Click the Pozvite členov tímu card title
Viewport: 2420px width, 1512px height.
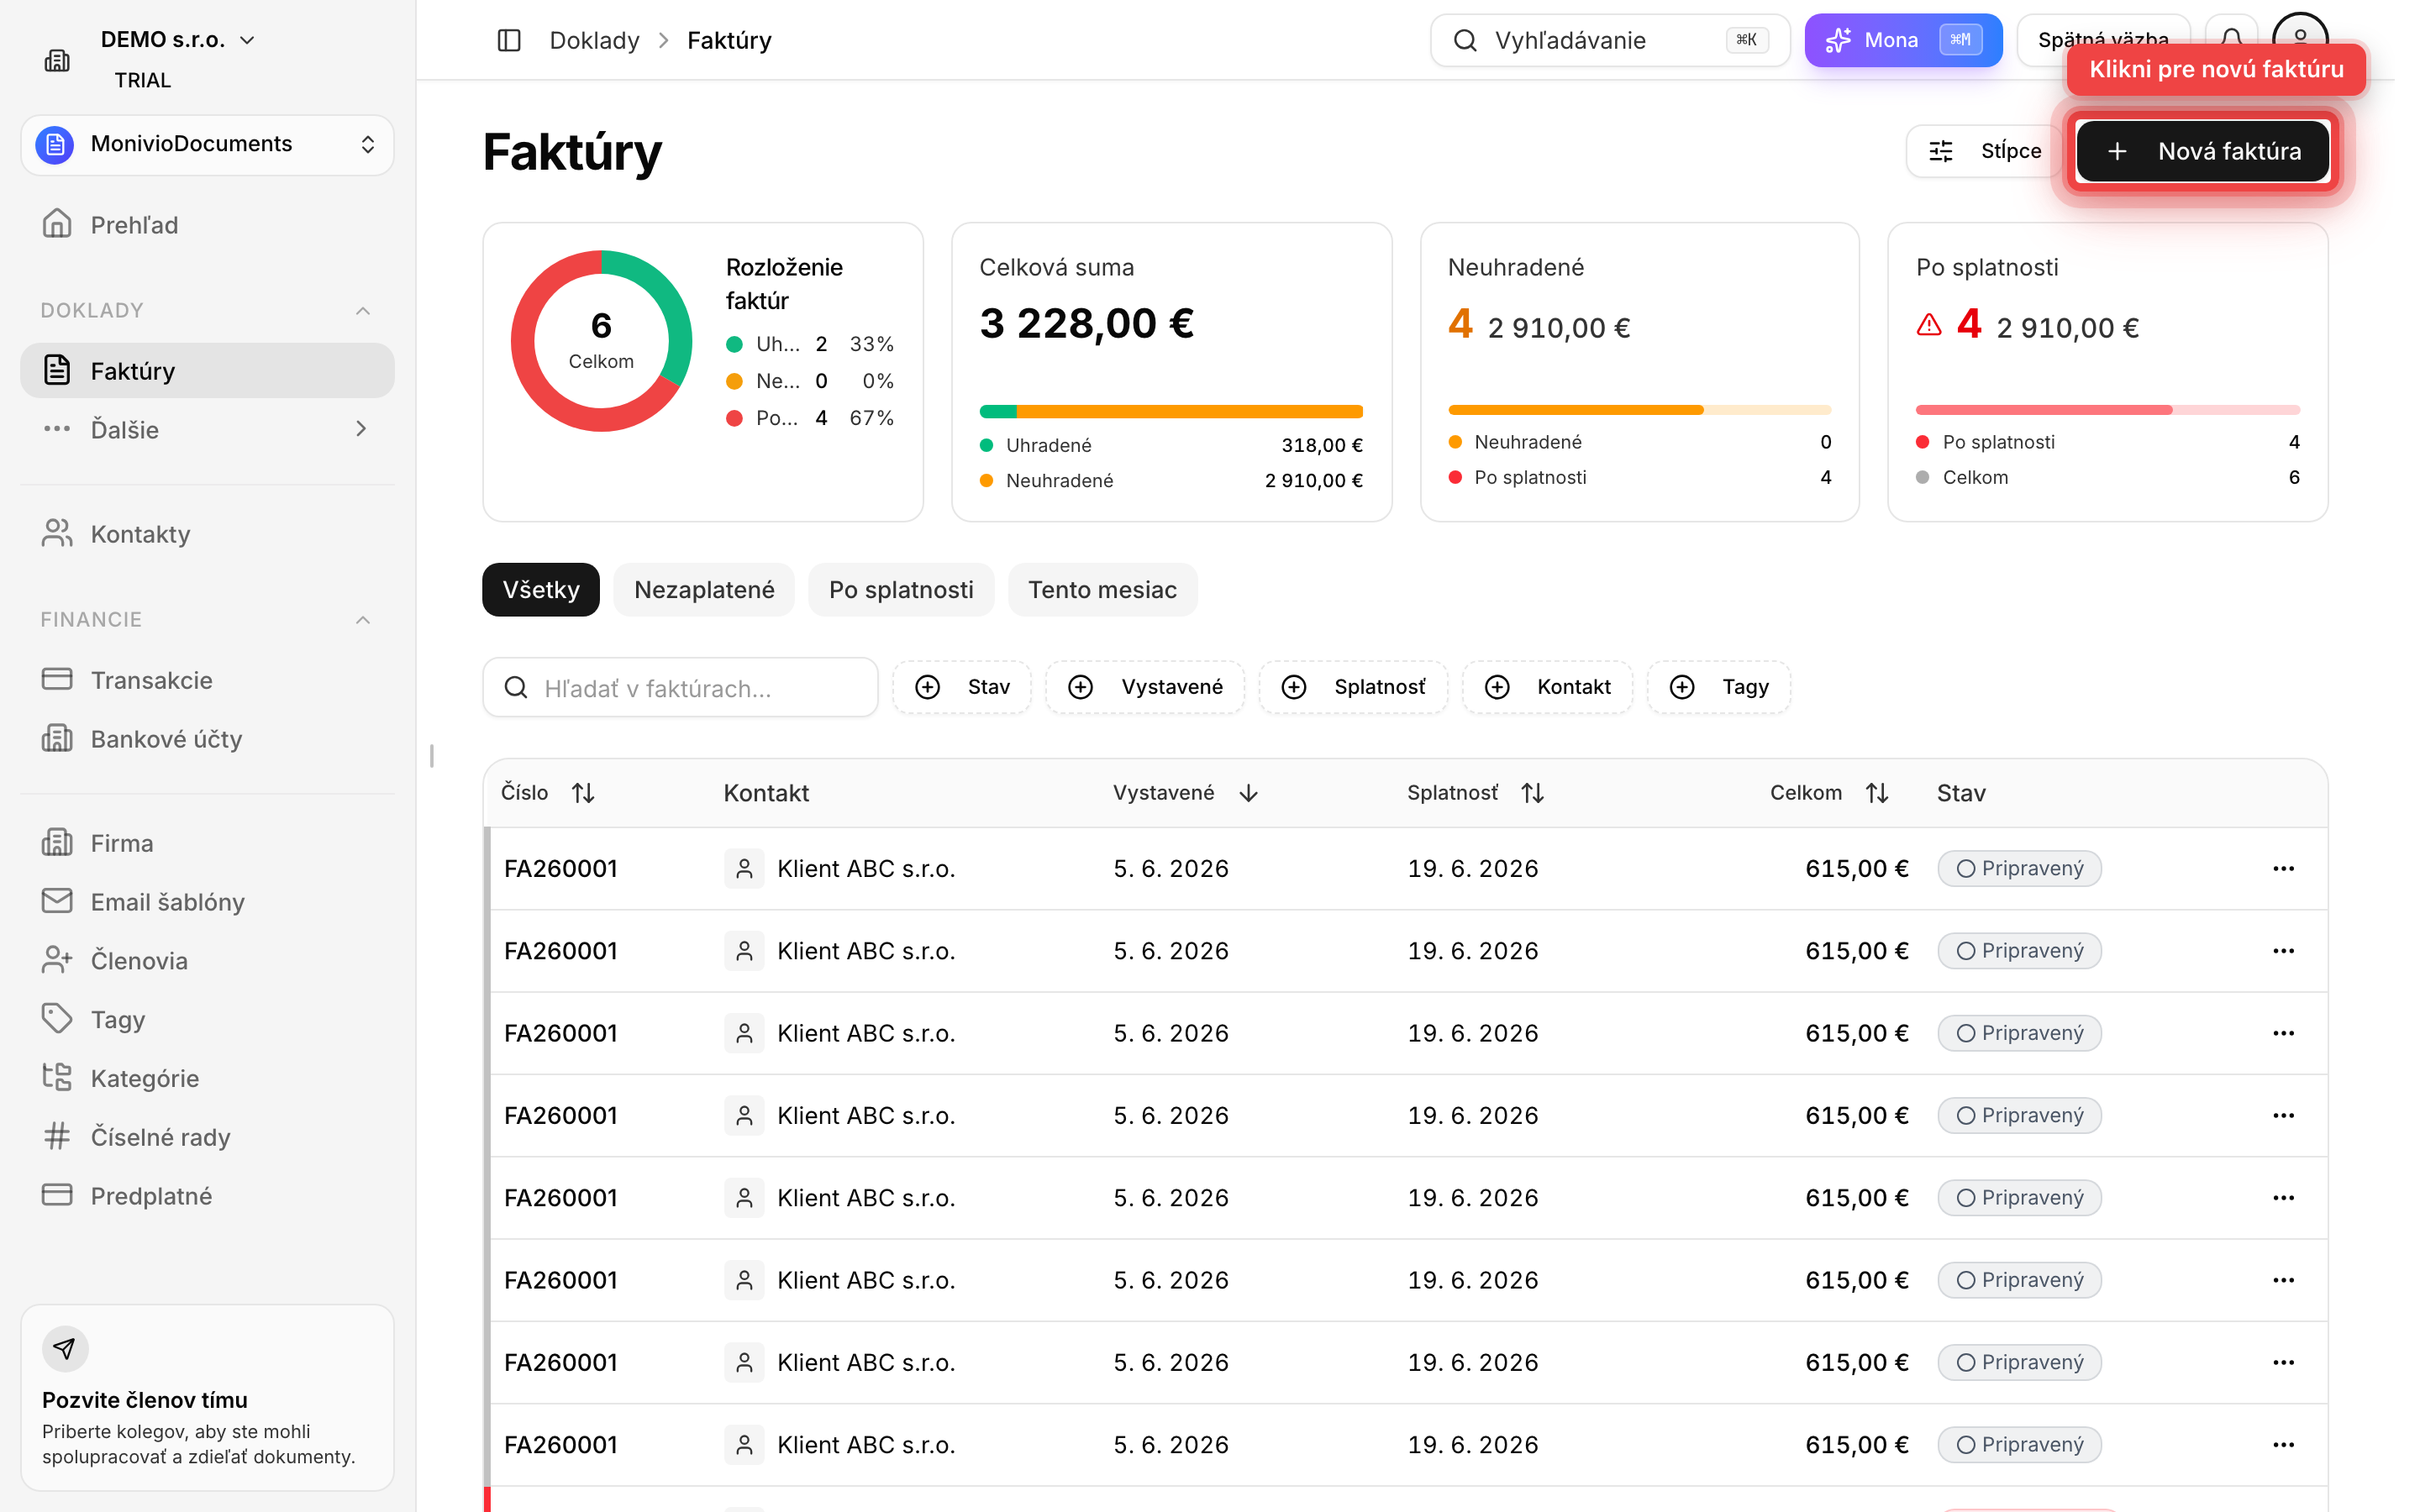145,1400
